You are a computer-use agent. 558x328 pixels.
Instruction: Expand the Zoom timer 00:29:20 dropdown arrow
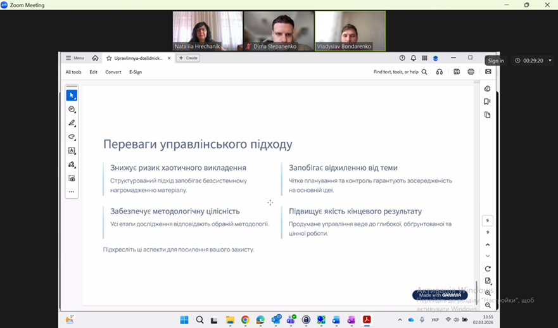pos(550,61)
